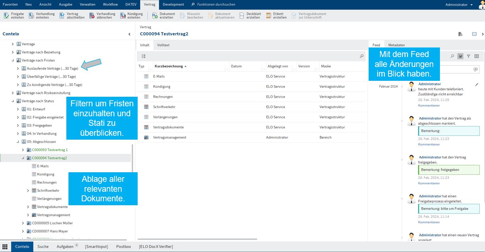Expand the side panel with right chevron
Screen dimensions: 485x252
483,34
